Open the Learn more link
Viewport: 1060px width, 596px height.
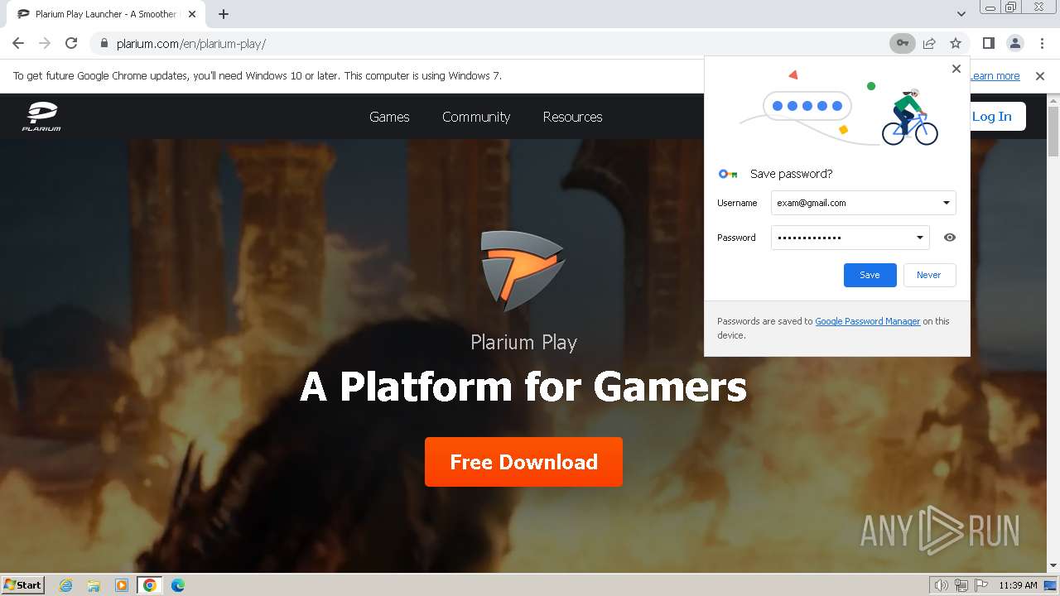pos(995,76)
